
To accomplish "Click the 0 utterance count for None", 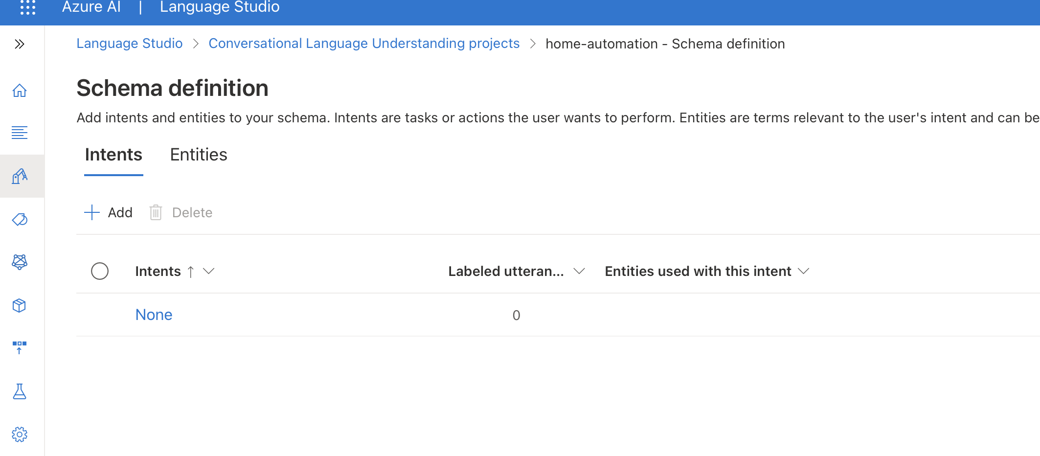I will 517,316.
